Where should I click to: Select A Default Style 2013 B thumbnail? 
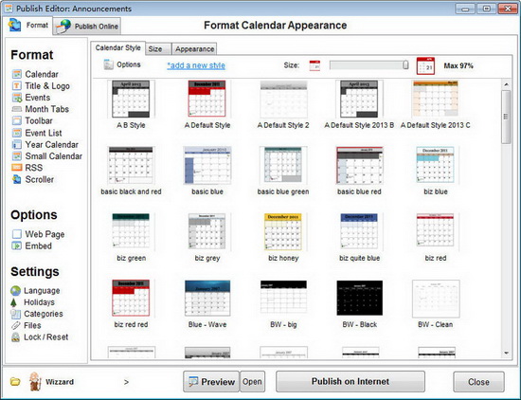[x=359, y=100]
